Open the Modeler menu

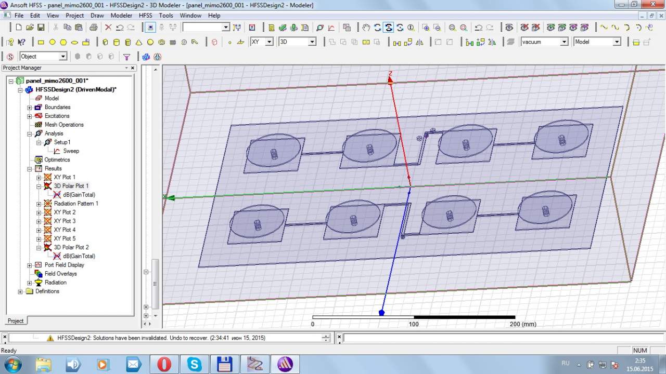(x=121, y=16)
